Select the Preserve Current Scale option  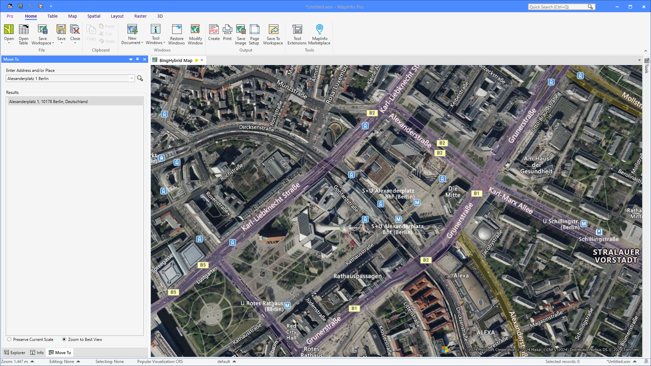point(30,339)
